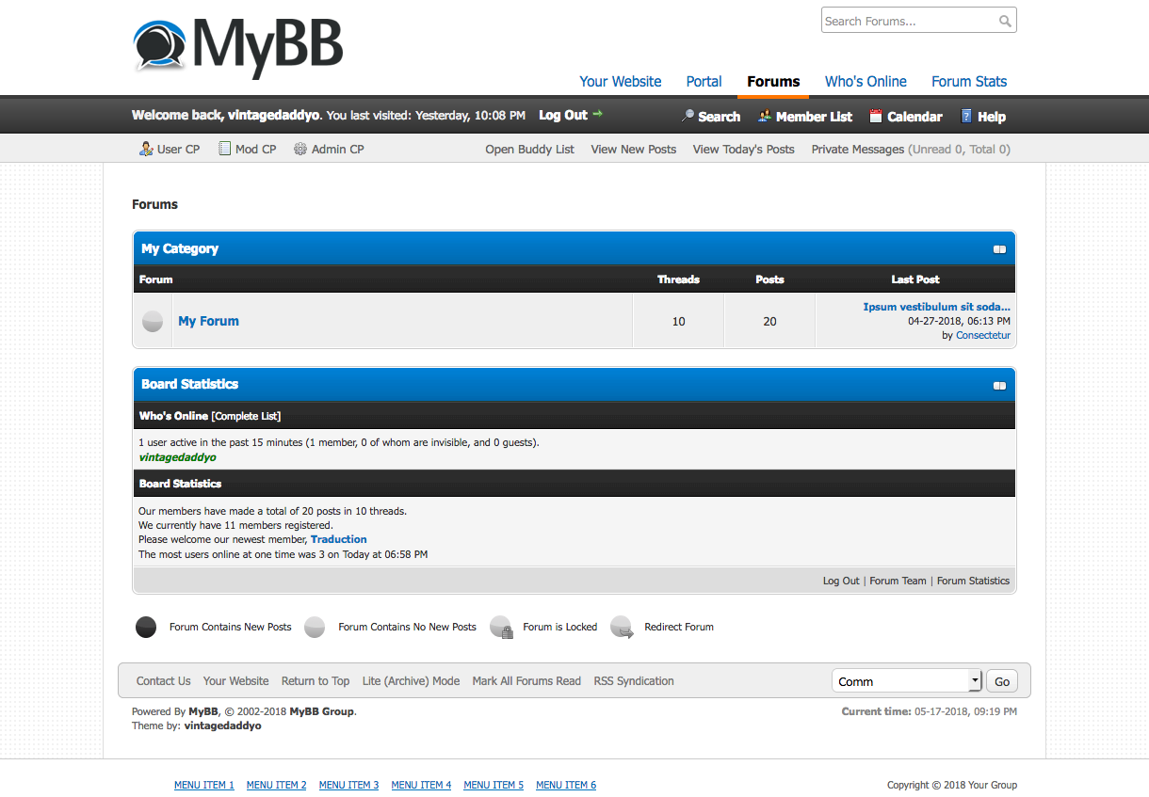Viewport: 1149px width, 797px height.
Task: Click the Log Out link in header
Action: click(x=563, y=115)
